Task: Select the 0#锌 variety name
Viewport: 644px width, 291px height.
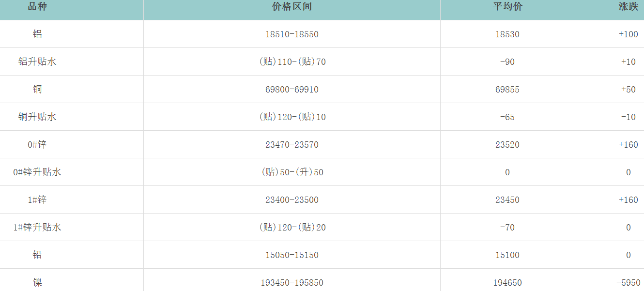Action: point(37,144)
